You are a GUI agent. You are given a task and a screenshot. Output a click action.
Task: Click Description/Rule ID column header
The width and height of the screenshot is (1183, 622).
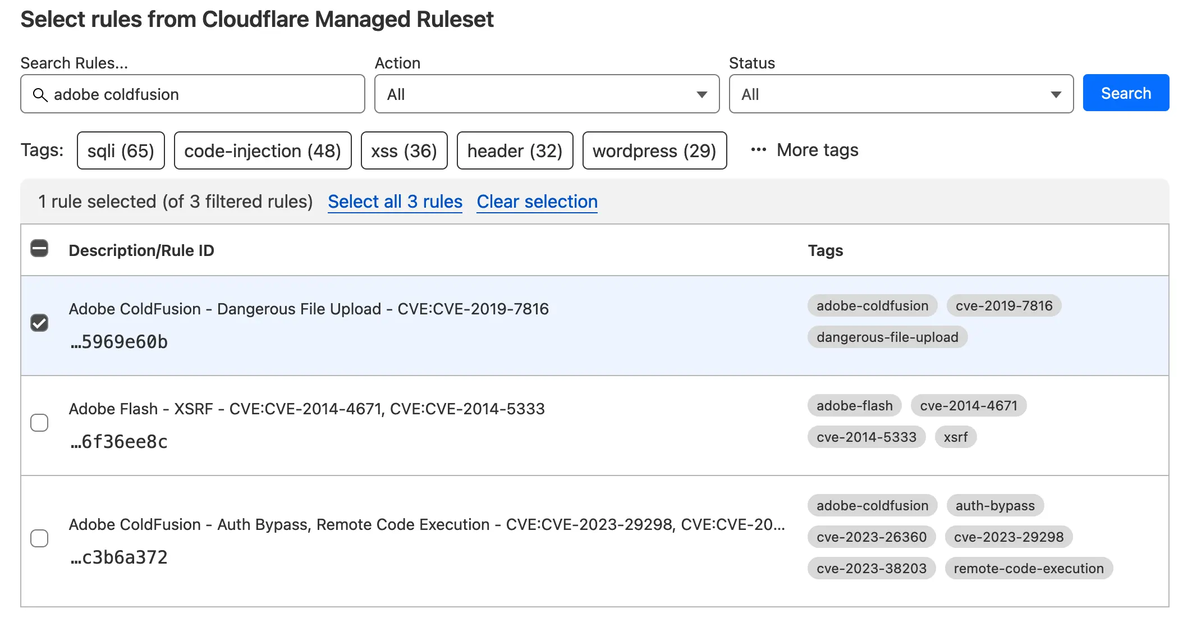[x=141, y=250]
